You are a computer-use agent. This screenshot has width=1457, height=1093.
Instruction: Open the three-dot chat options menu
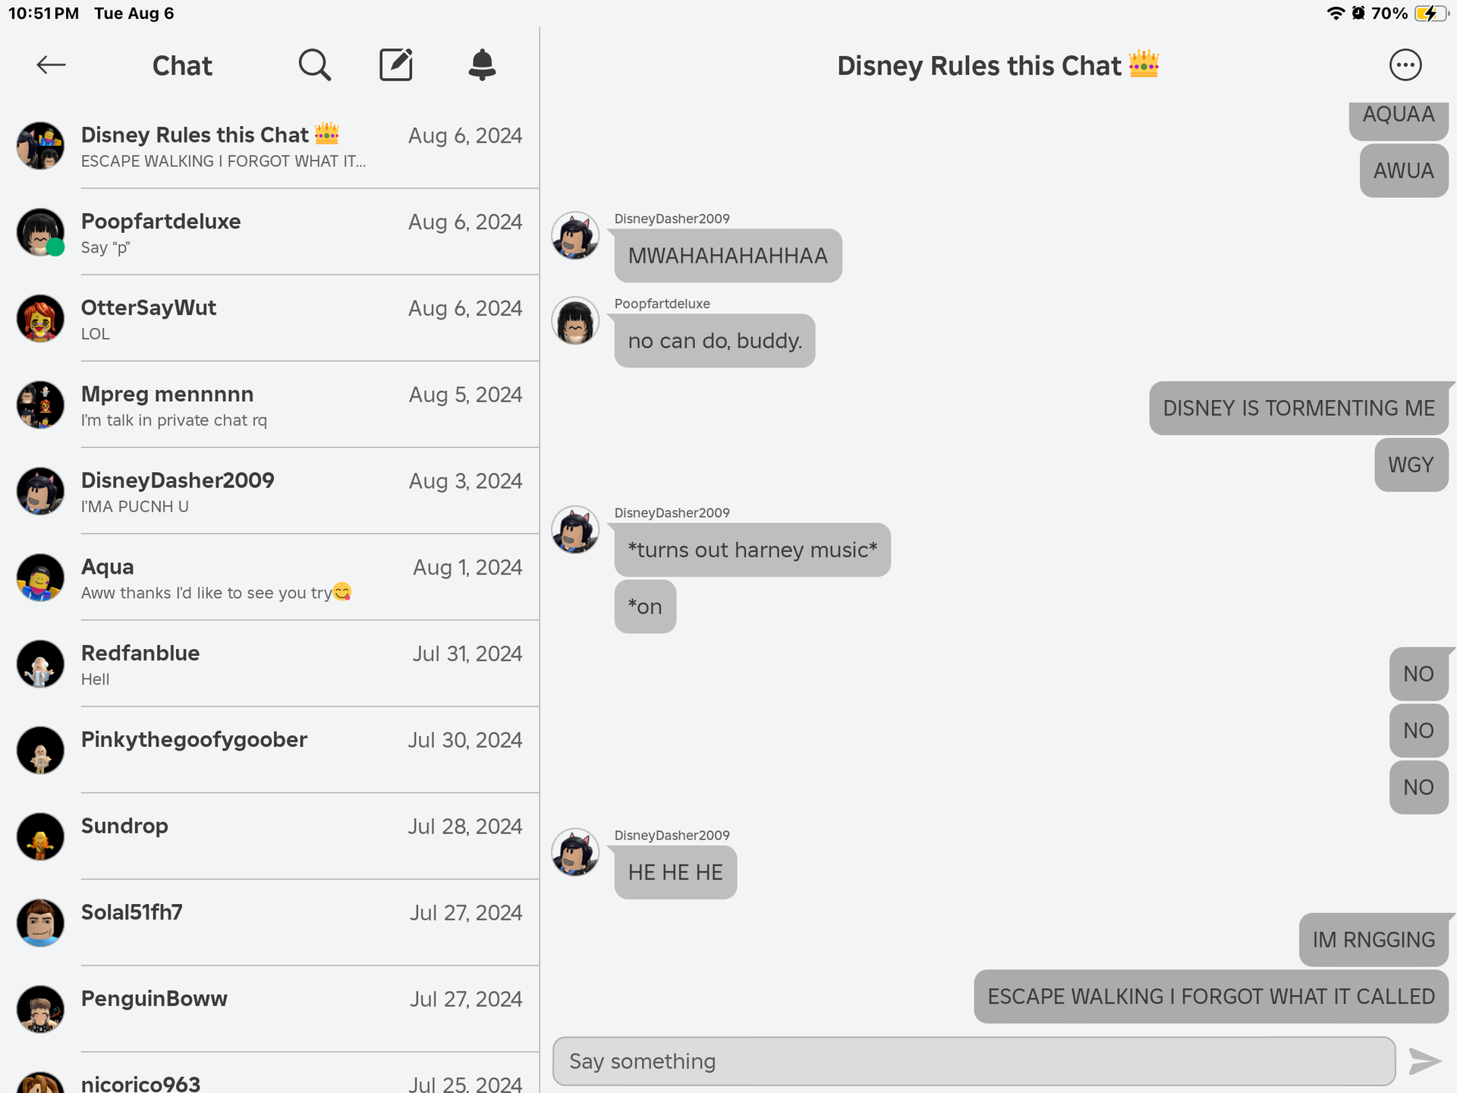pyautogui.click(x=1405, y=65)
